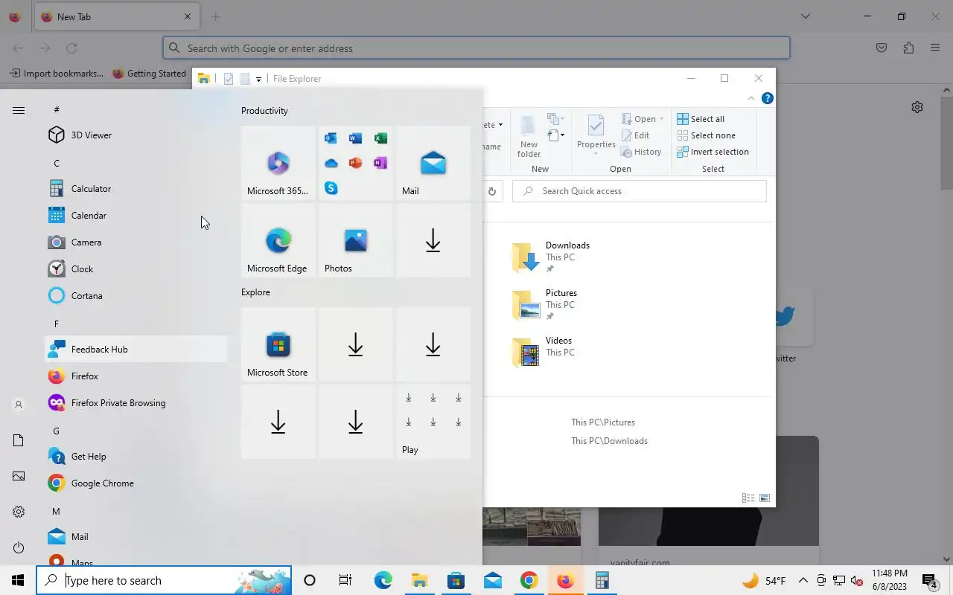Open Pictures from the Start sidebar

tap(19, 476)
